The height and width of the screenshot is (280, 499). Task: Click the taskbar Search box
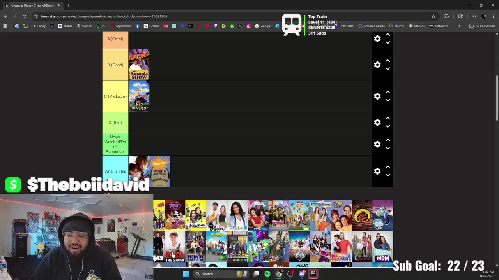pos(221,274)
